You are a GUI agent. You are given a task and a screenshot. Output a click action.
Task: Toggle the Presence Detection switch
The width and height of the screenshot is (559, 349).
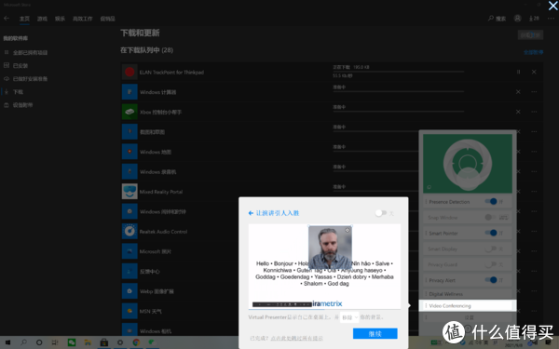[491, 202]
